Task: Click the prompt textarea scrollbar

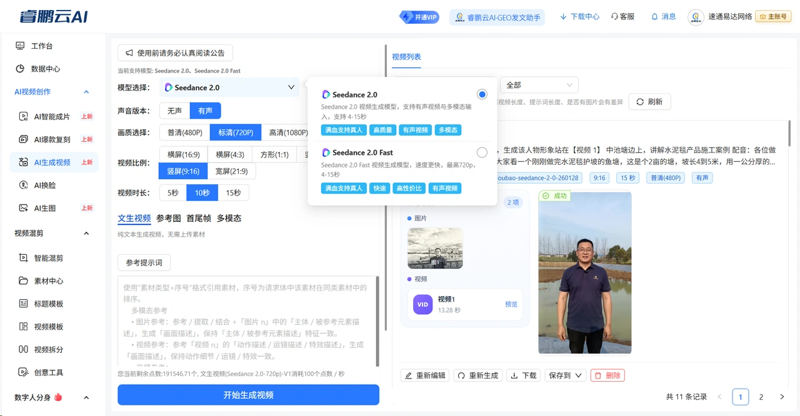Action: click(x=377, y=322)
